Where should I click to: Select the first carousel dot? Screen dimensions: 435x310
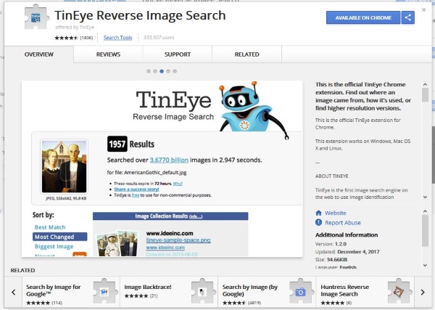coord(149,71)
